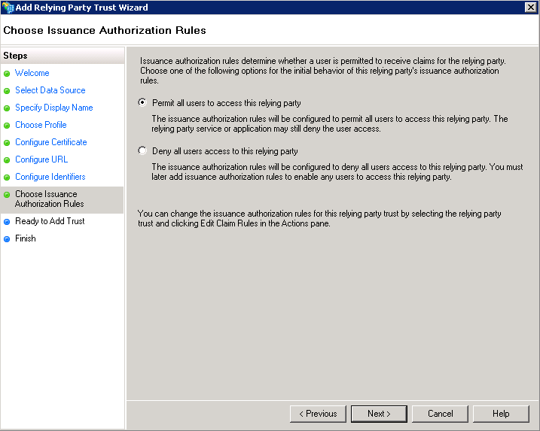Open the Choose Profile step

pos(41,125)
